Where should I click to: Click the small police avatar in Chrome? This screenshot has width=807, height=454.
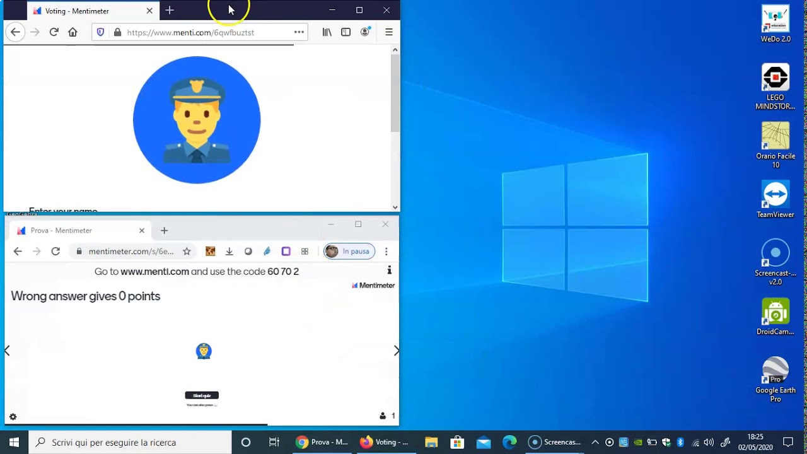[204, 351]
